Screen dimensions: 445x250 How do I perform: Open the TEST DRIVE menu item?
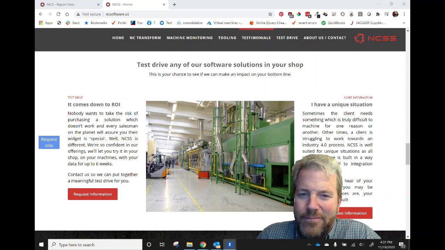tap(287, 38)
